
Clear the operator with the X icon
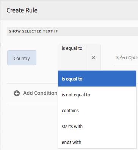[x=93, y=58]
